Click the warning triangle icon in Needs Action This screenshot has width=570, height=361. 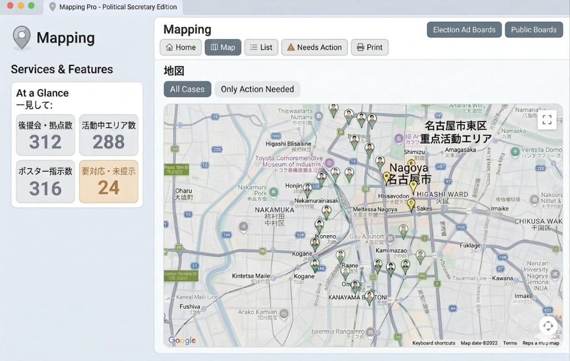[291, 47]
